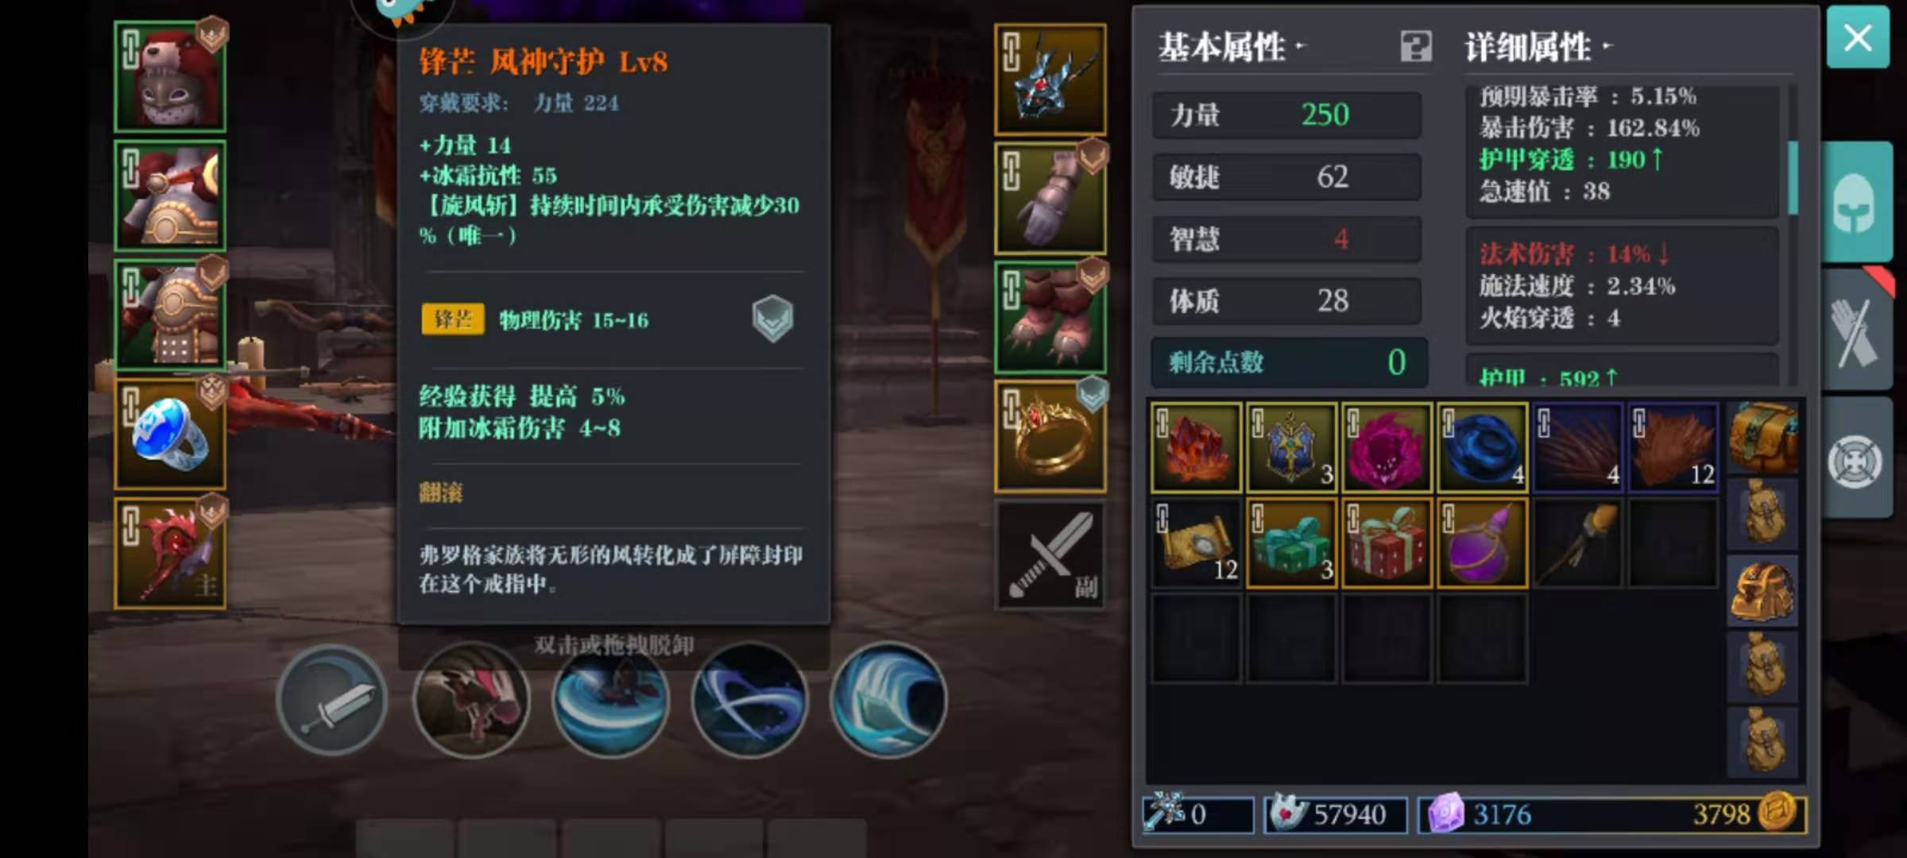Toggle the shield badge on 锋芒 row

[x=772, y=319]
